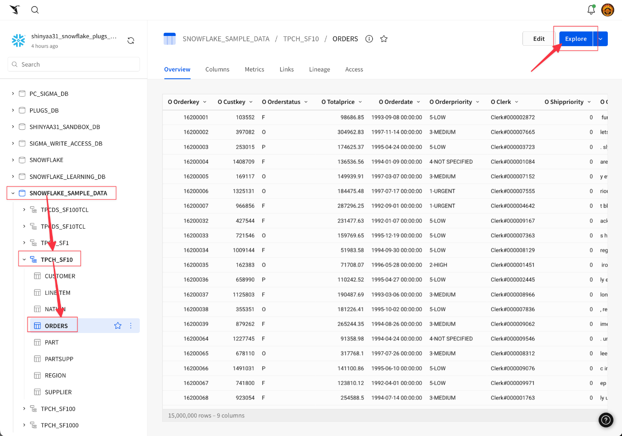Click the PARTSUPP table icon
This screenshot has height=436, width=622.
[37, 359]
